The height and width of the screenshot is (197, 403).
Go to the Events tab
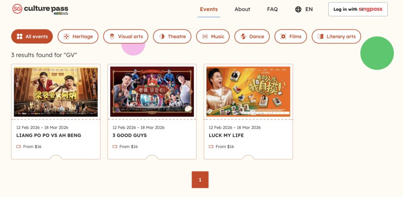(209, 9)
